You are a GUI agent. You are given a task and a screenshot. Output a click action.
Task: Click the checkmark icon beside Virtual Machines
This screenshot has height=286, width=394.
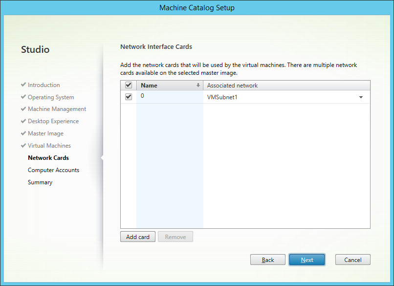23,146
